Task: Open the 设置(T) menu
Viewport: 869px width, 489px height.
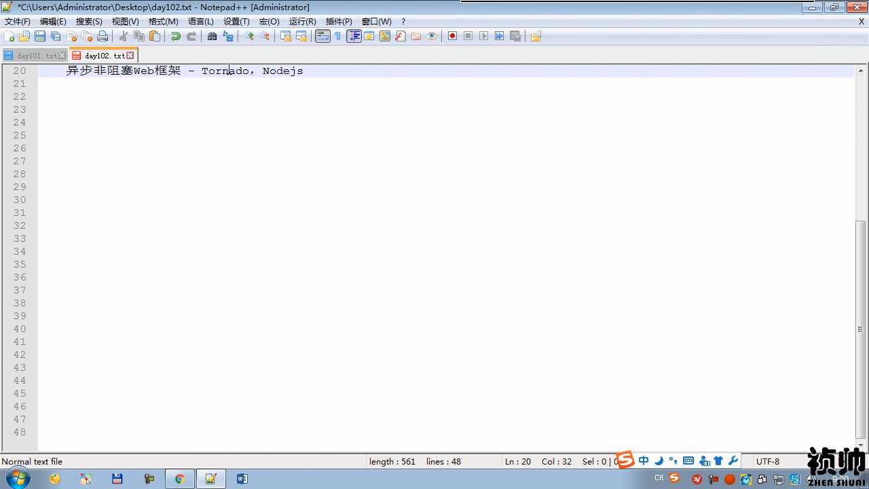Action: (x=236, y=22)
